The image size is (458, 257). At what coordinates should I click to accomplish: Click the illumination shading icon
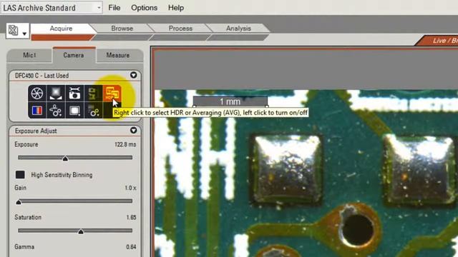pos(56,94)
